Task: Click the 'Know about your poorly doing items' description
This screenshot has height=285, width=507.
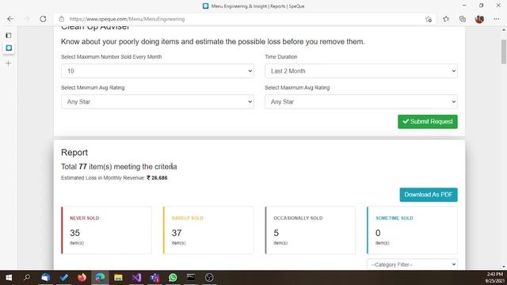Action: tap(213, 42)
